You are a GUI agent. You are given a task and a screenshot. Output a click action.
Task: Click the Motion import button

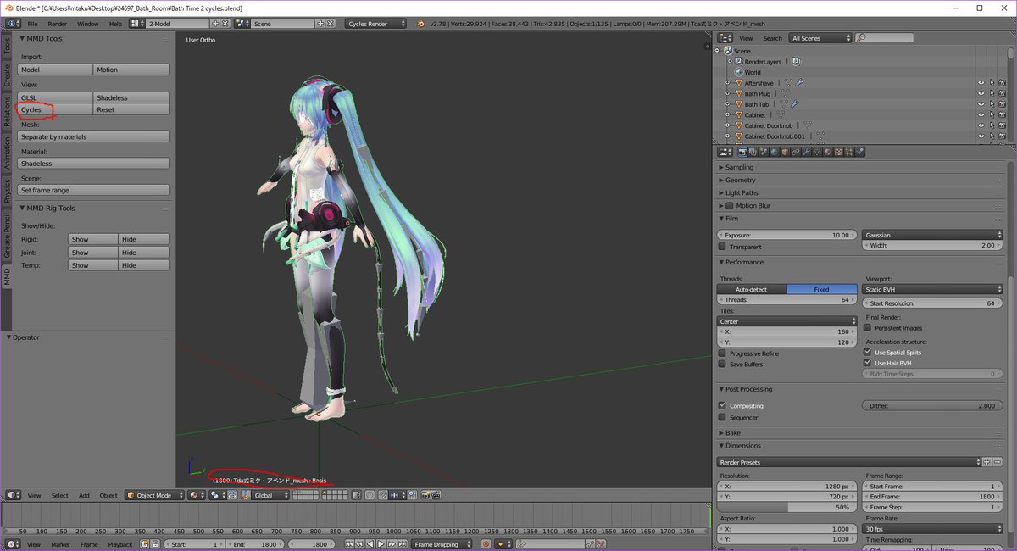click(x=131, y=70)
